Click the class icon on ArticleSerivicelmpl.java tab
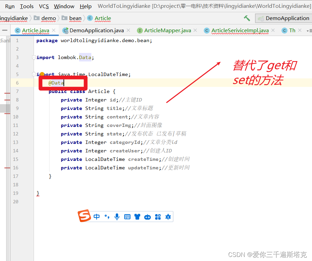This screenshot has width=312, height=261. click(x=207, y=31)
